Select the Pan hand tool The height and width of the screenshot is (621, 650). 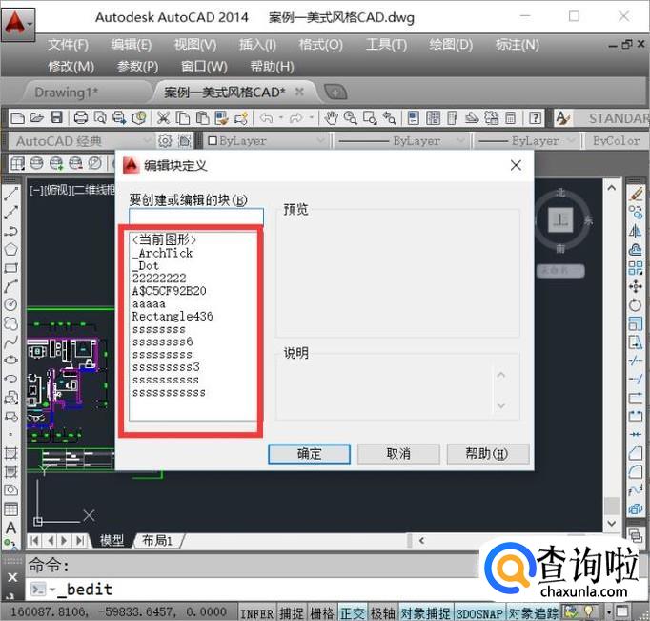331,118
